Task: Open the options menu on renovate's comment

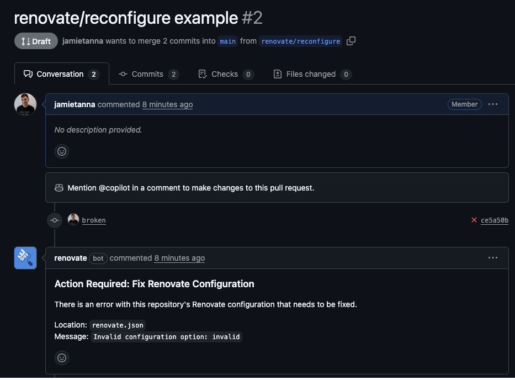Action: [x=492, y=257]
